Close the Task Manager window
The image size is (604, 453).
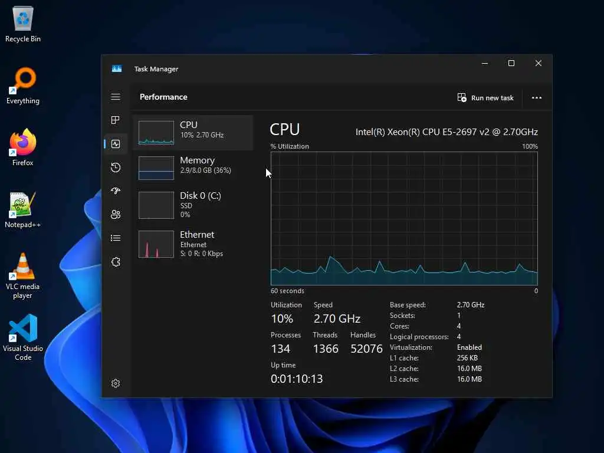coord(539,63)
